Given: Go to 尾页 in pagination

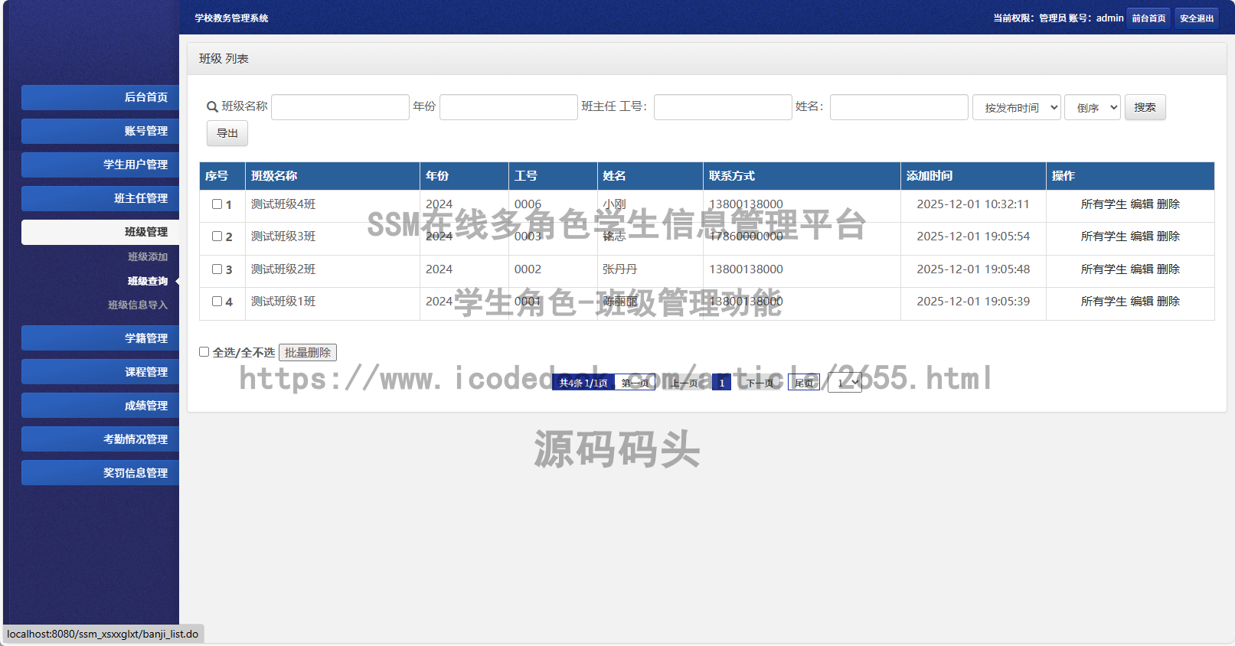Looking at the screenshot, I should coord(803,383).
